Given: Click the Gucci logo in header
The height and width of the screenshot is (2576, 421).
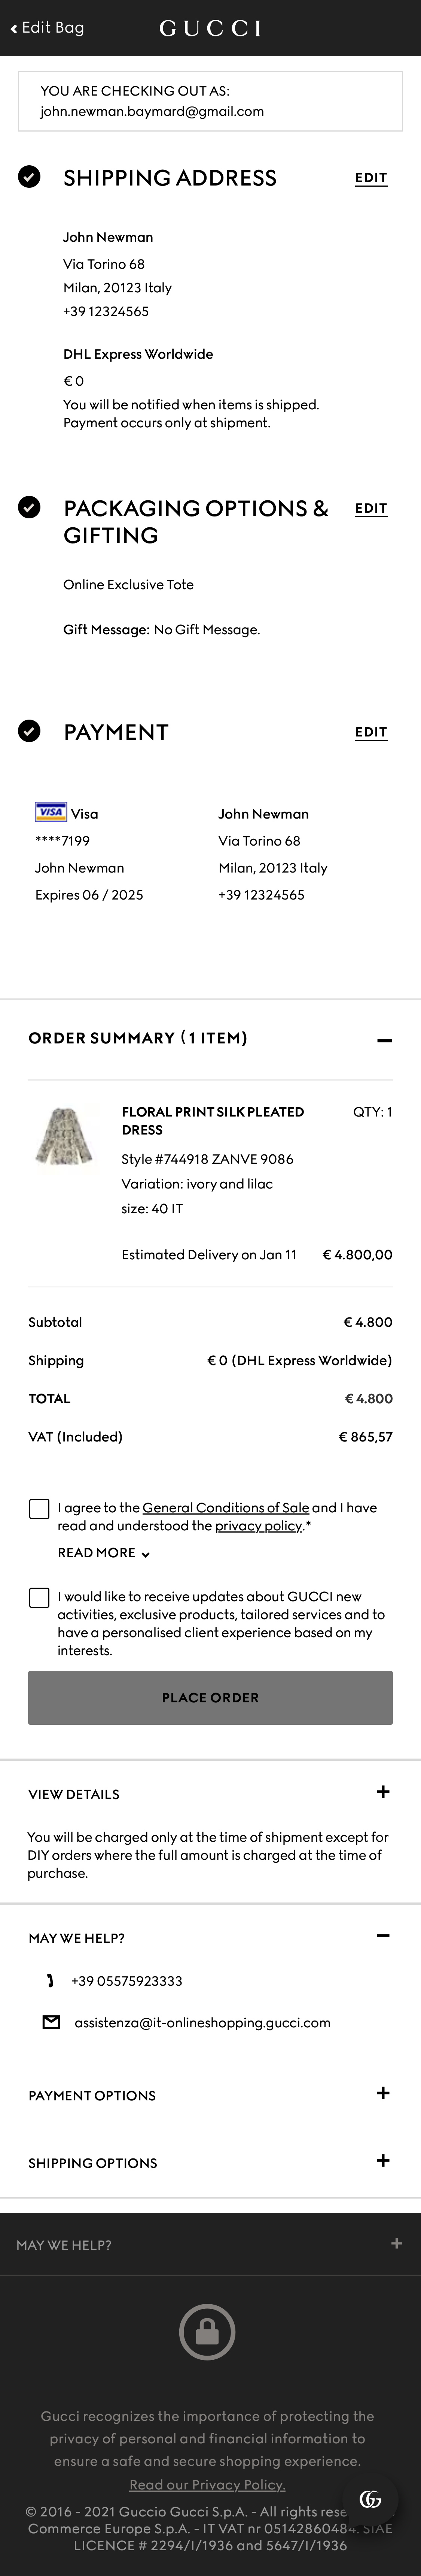Looking at the screenshot, I should click(x=210, y=28).
